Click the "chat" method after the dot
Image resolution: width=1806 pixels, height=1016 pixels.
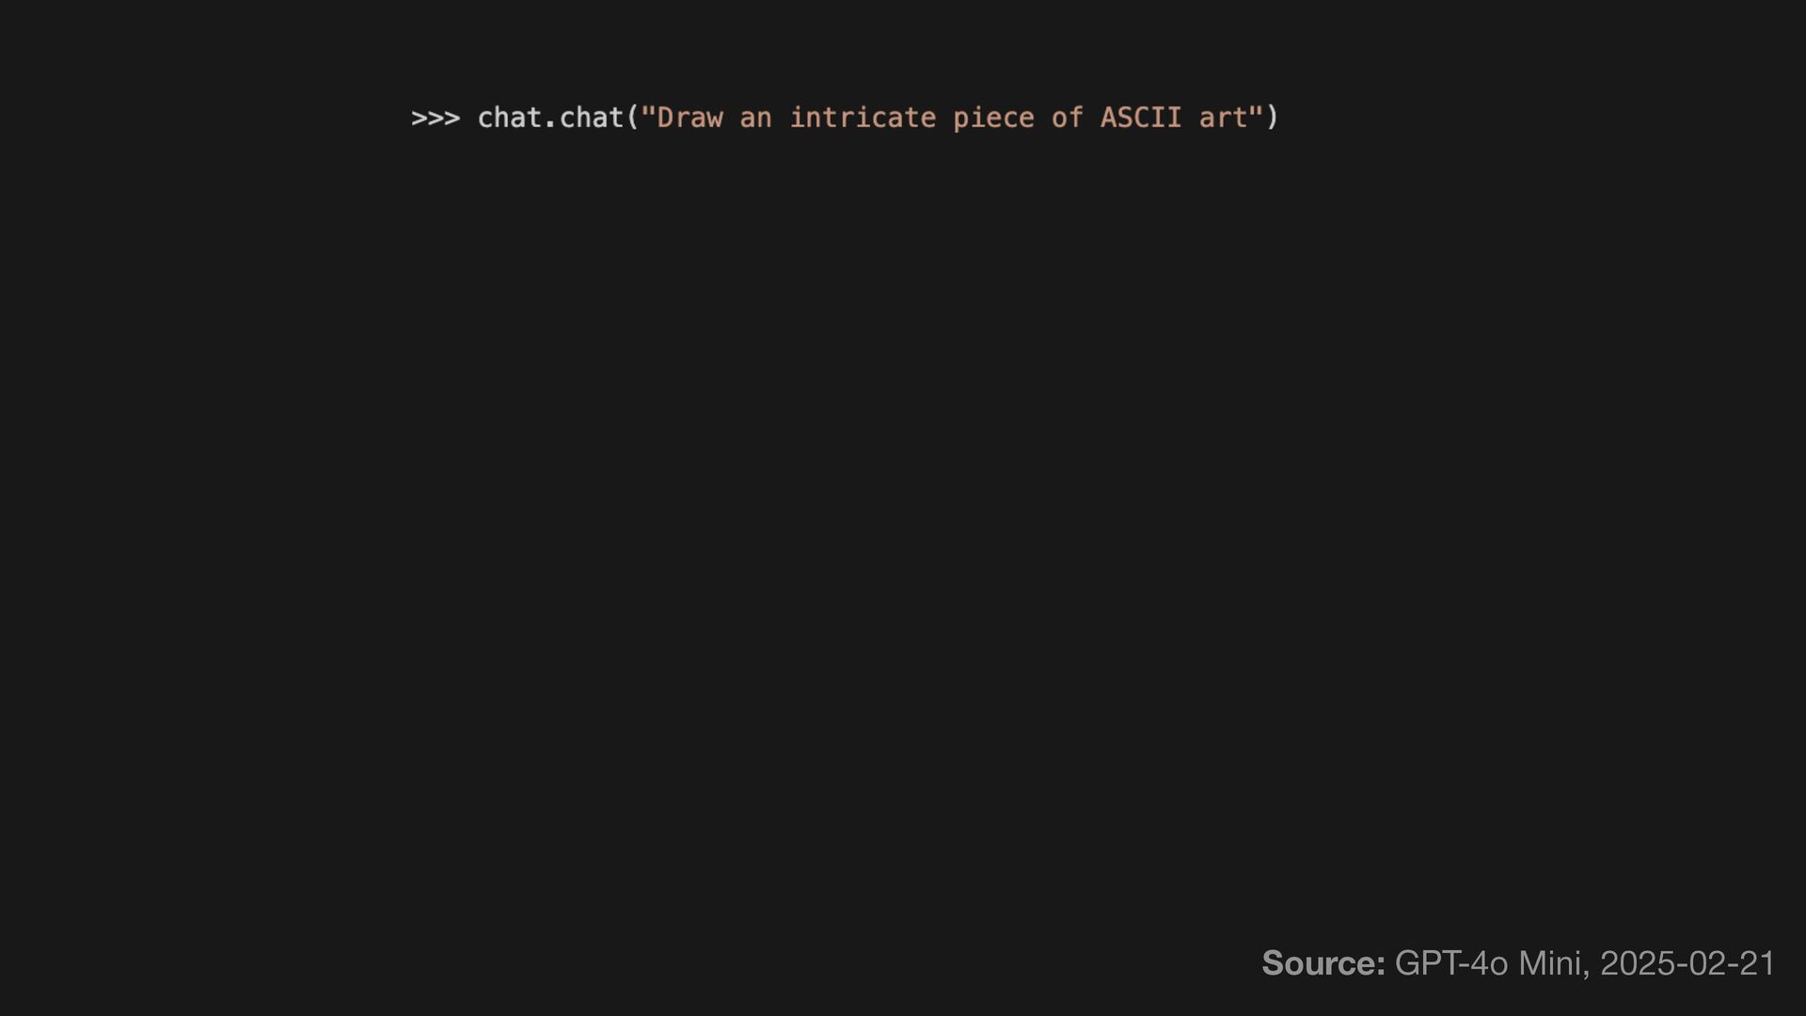[x=592, y=118]
